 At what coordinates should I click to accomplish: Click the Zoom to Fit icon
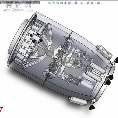[50, 3]
